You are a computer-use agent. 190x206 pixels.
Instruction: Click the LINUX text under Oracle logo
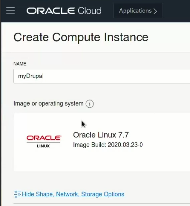(x=44, y=146)
